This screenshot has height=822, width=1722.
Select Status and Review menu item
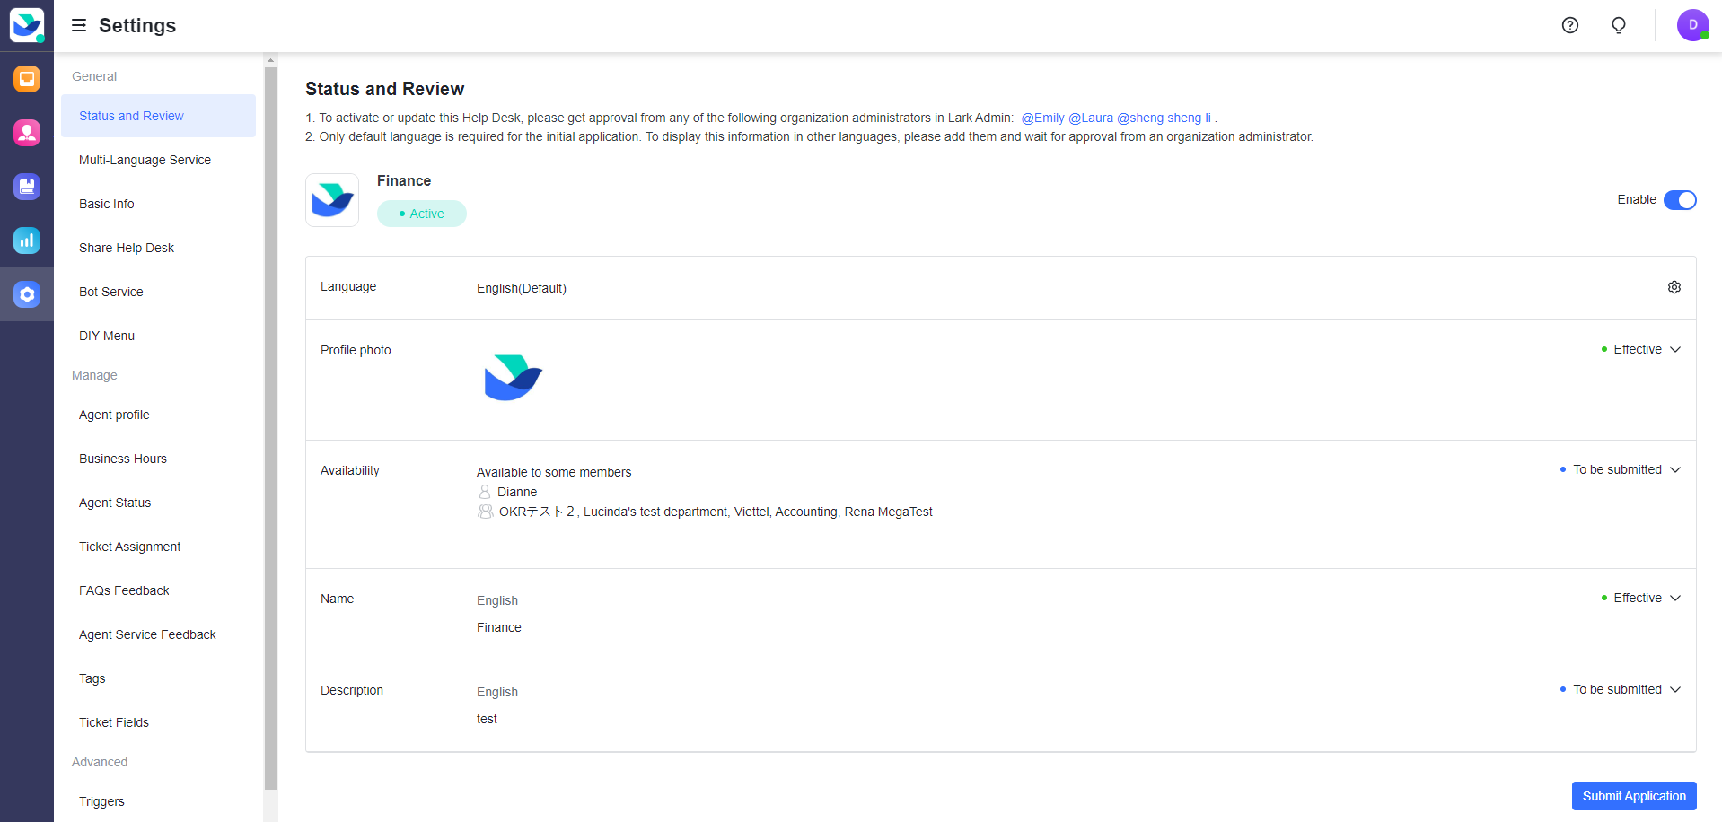158,116
